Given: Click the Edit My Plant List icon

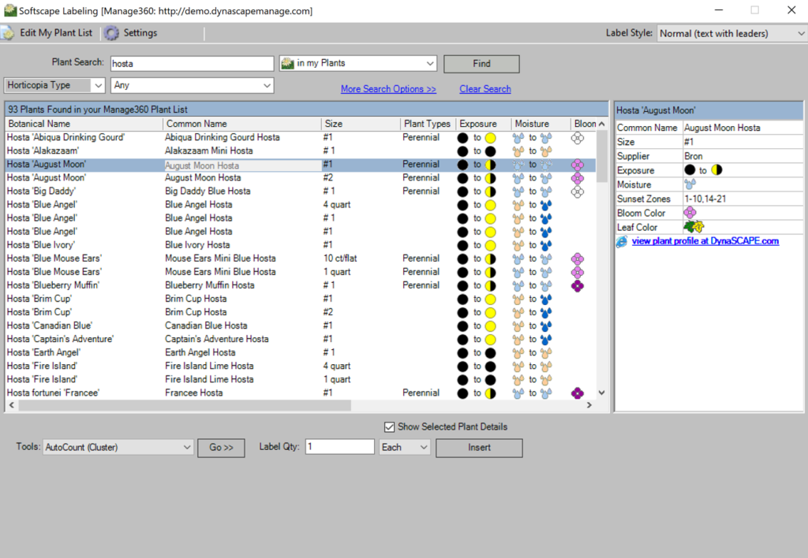Looking at the screenshot, I should pos(8,33).
